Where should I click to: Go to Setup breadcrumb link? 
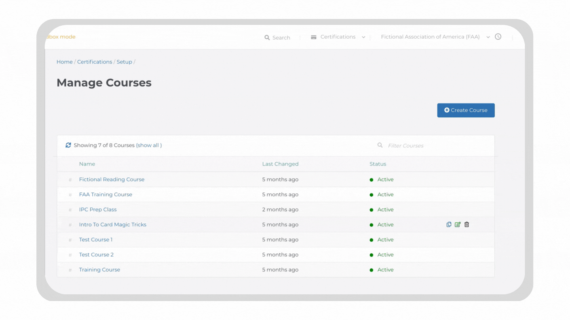pyautogui.click(x=124, y=62)
